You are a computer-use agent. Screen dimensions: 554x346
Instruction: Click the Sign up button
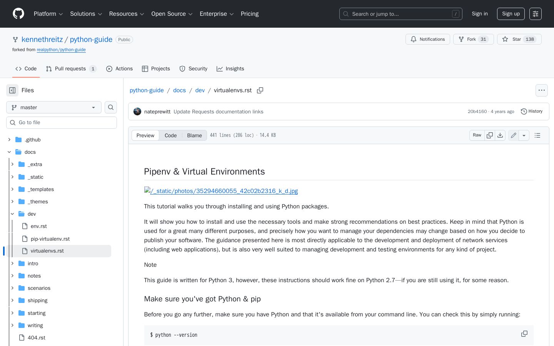click(511, 14)
